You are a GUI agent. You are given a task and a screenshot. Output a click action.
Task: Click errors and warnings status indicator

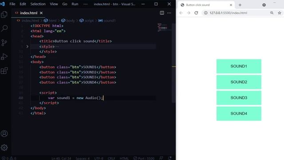(x=9, y=158)
